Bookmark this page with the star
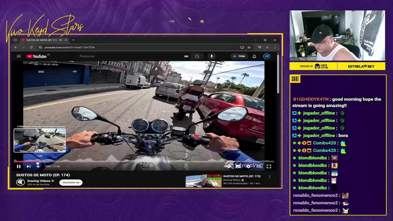Screen dimensions: 393x221 click(x=249, y=47)
